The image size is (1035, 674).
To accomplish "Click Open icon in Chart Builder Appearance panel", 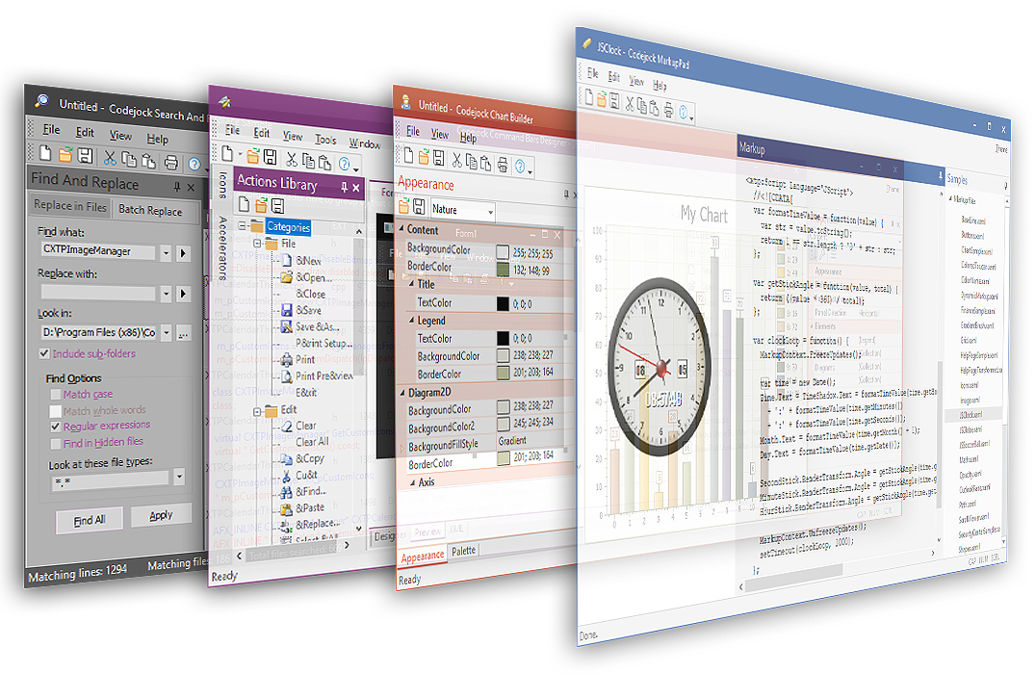I will (404, 207).
